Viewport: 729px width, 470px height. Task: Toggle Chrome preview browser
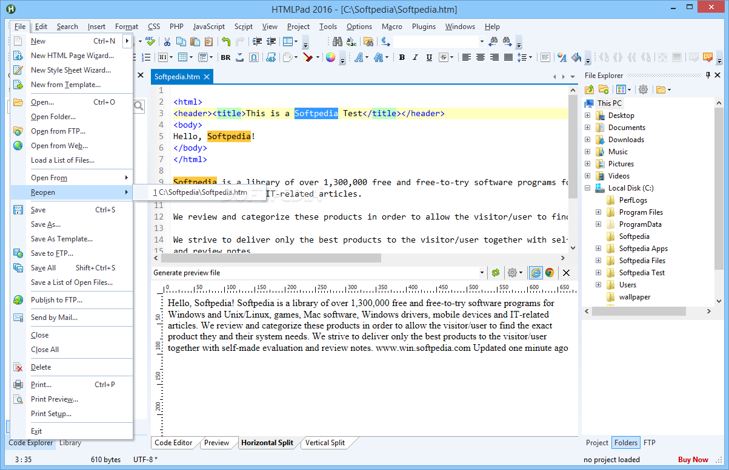pos(550,273)
